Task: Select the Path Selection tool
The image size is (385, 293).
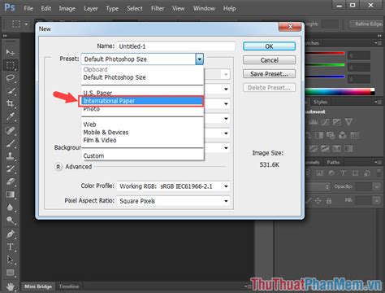Action: [11, 260]
